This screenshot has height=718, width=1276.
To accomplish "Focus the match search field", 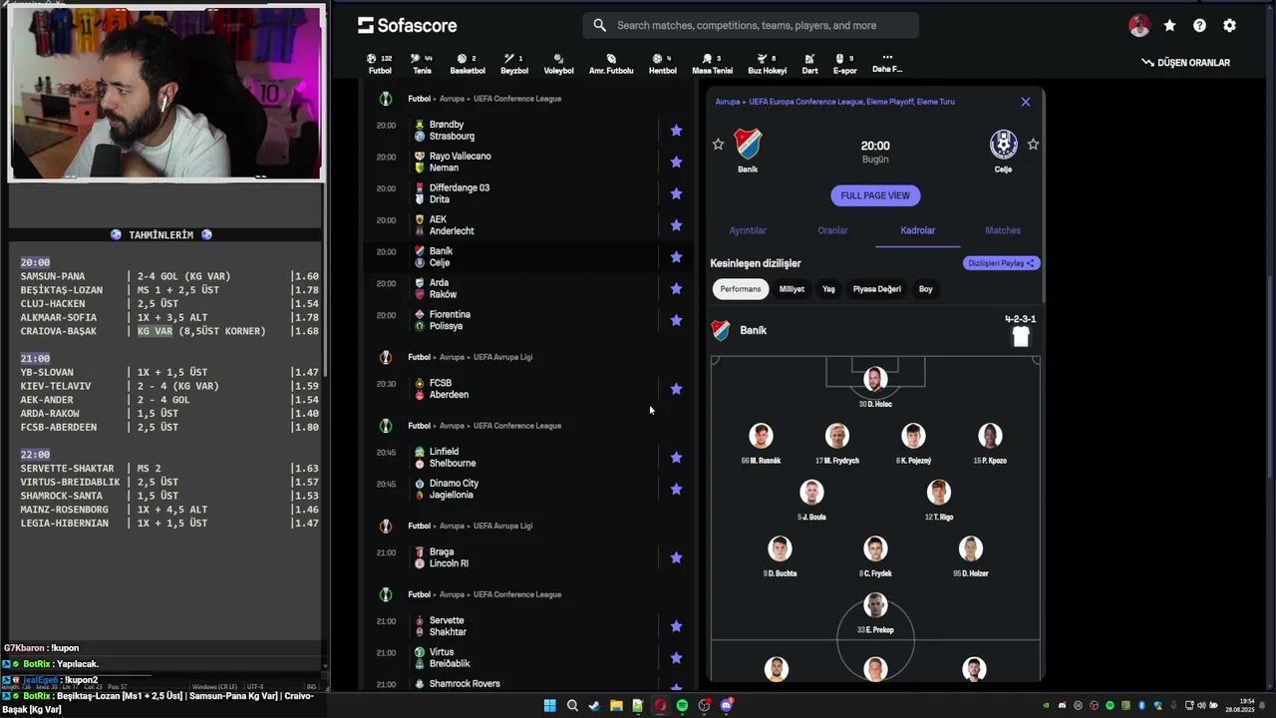I will click(751, 25).
